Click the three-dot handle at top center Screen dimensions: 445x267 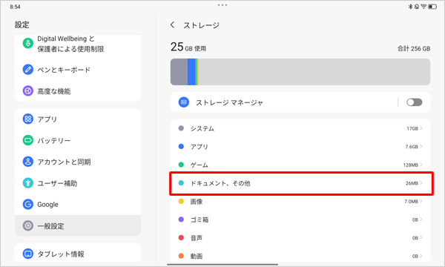222,5
